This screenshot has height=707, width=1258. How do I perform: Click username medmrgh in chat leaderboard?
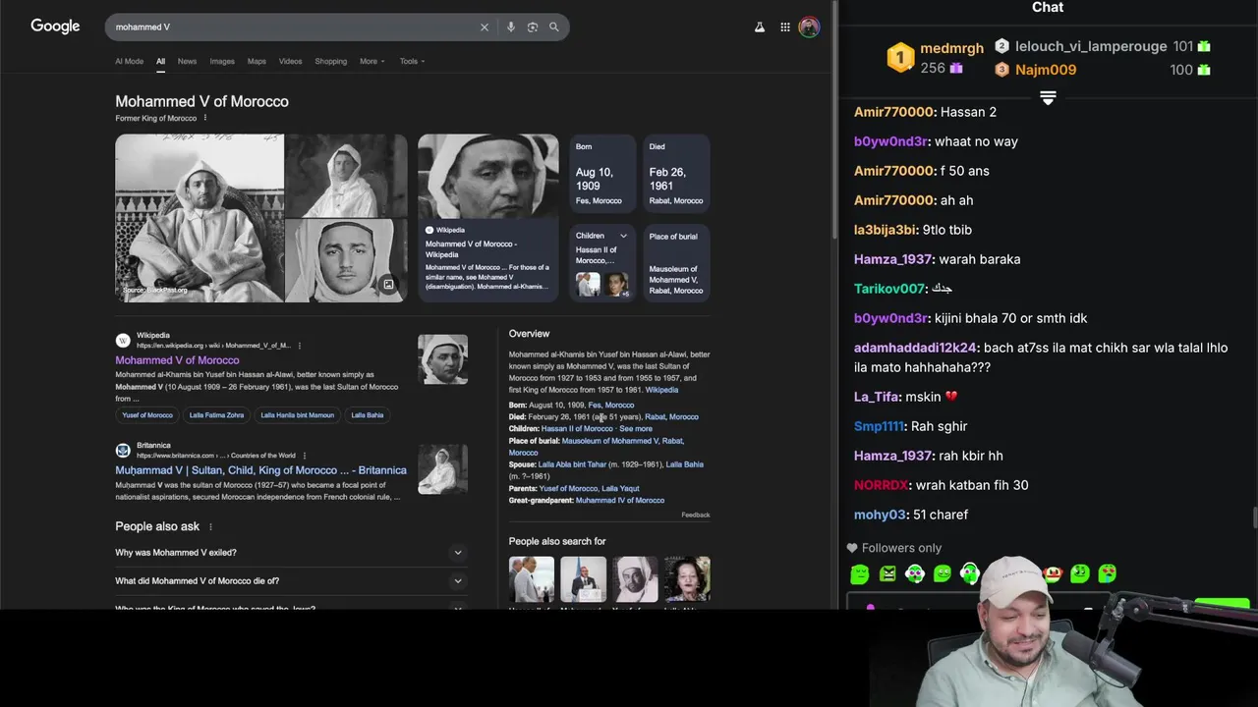tap(951, 48)
